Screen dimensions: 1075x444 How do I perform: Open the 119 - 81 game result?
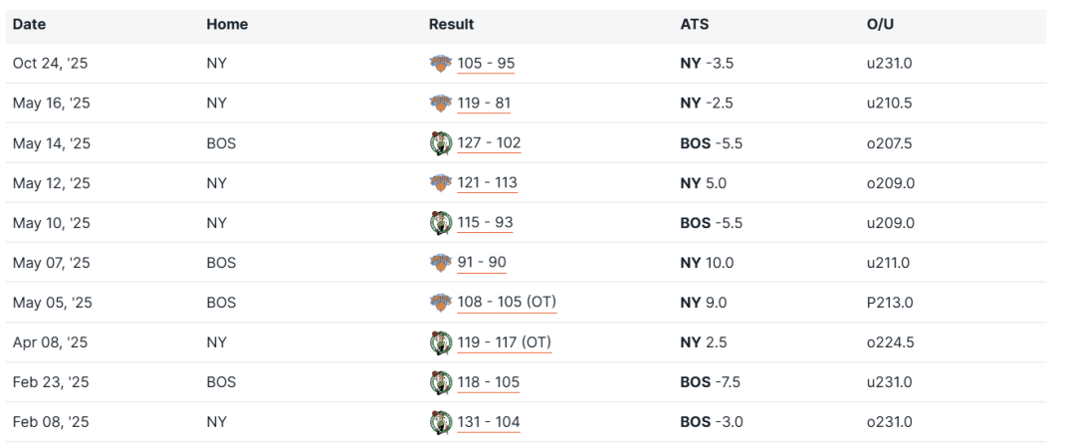[485, 104]
